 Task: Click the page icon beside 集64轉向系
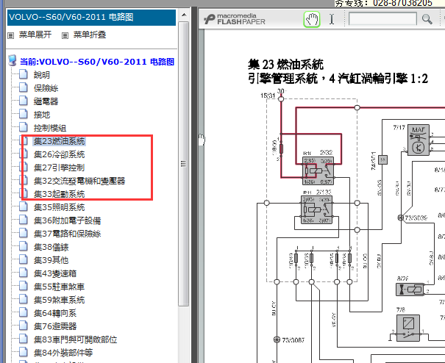click(24, 312)
